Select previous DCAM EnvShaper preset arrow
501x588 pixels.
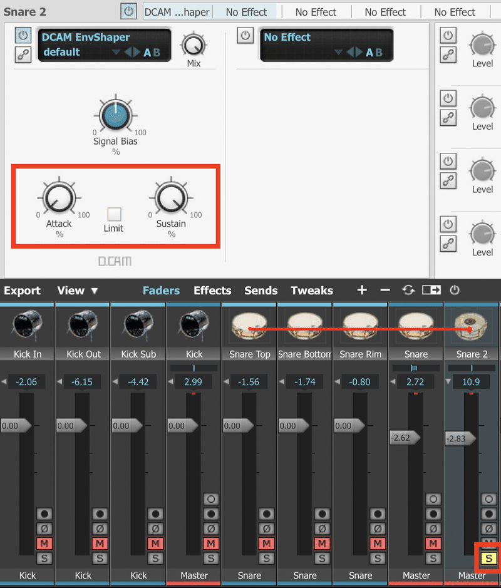pyautogui.click(x=128, y=52)
